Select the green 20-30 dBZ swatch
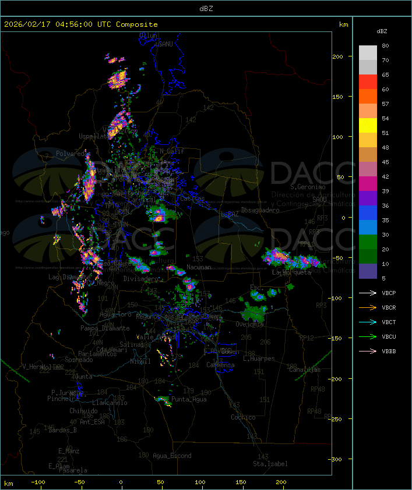The height and width of the screenshot is (490, 412). click(x=368, y=242)
